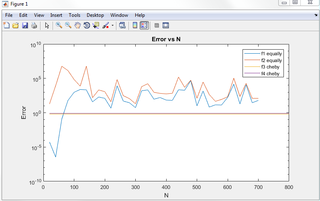The height and width of the screenshot is (201, 320).
Task: Enable the Data Cursor tool
Action: 96,25
